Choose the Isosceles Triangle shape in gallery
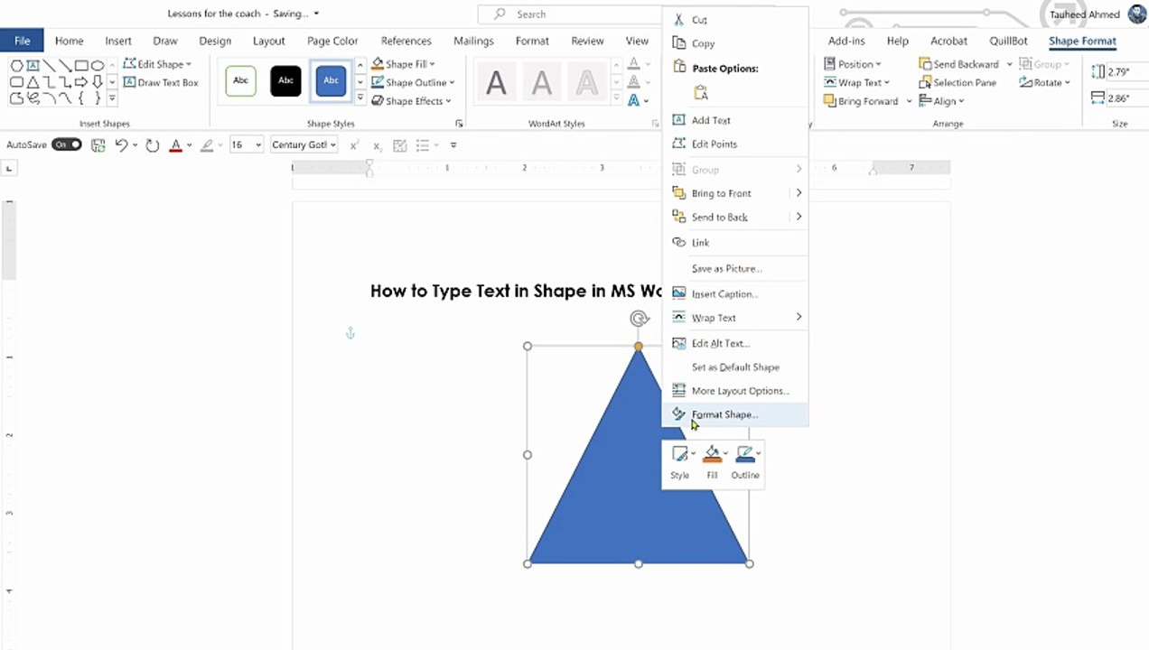The height and width of the screenshot is (650, 1149). [x=33, y=82]
